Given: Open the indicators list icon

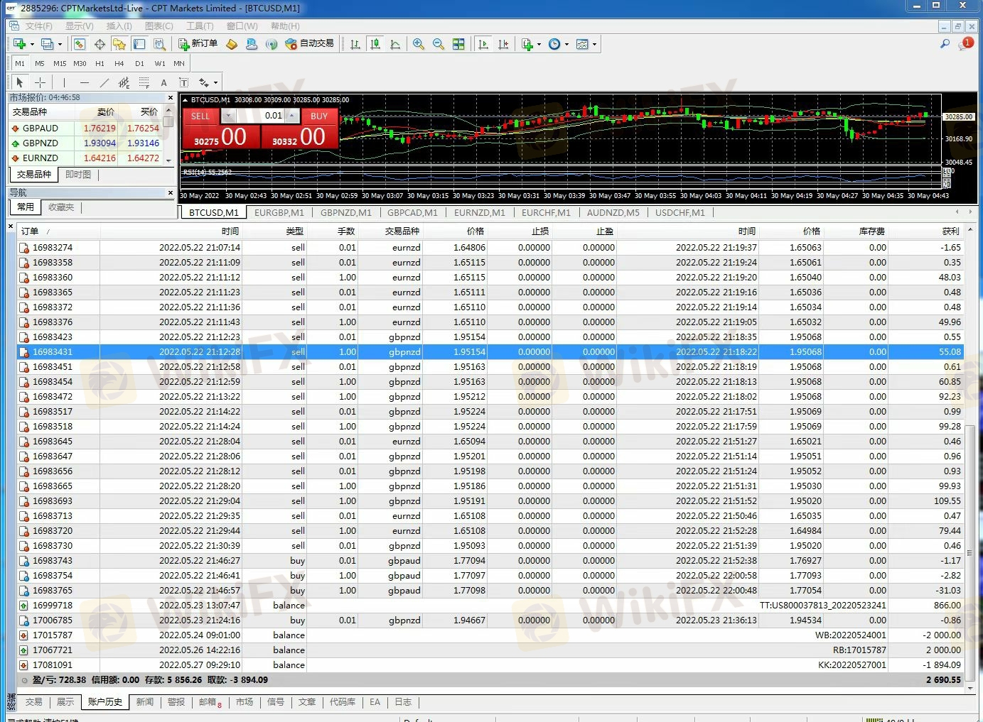Looking at the screenshot, I should click(527, 44).
